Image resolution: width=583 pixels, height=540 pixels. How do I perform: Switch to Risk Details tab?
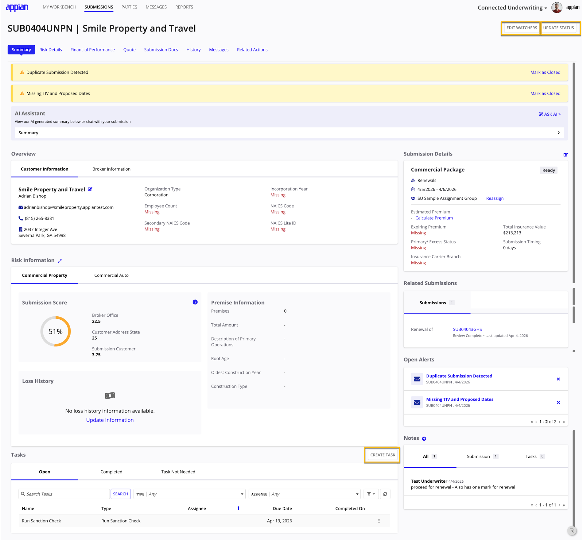[x=51, y=50]
